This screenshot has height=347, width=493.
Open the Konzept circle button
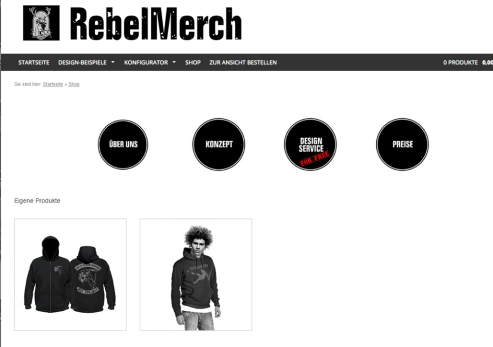click(219, 144)
